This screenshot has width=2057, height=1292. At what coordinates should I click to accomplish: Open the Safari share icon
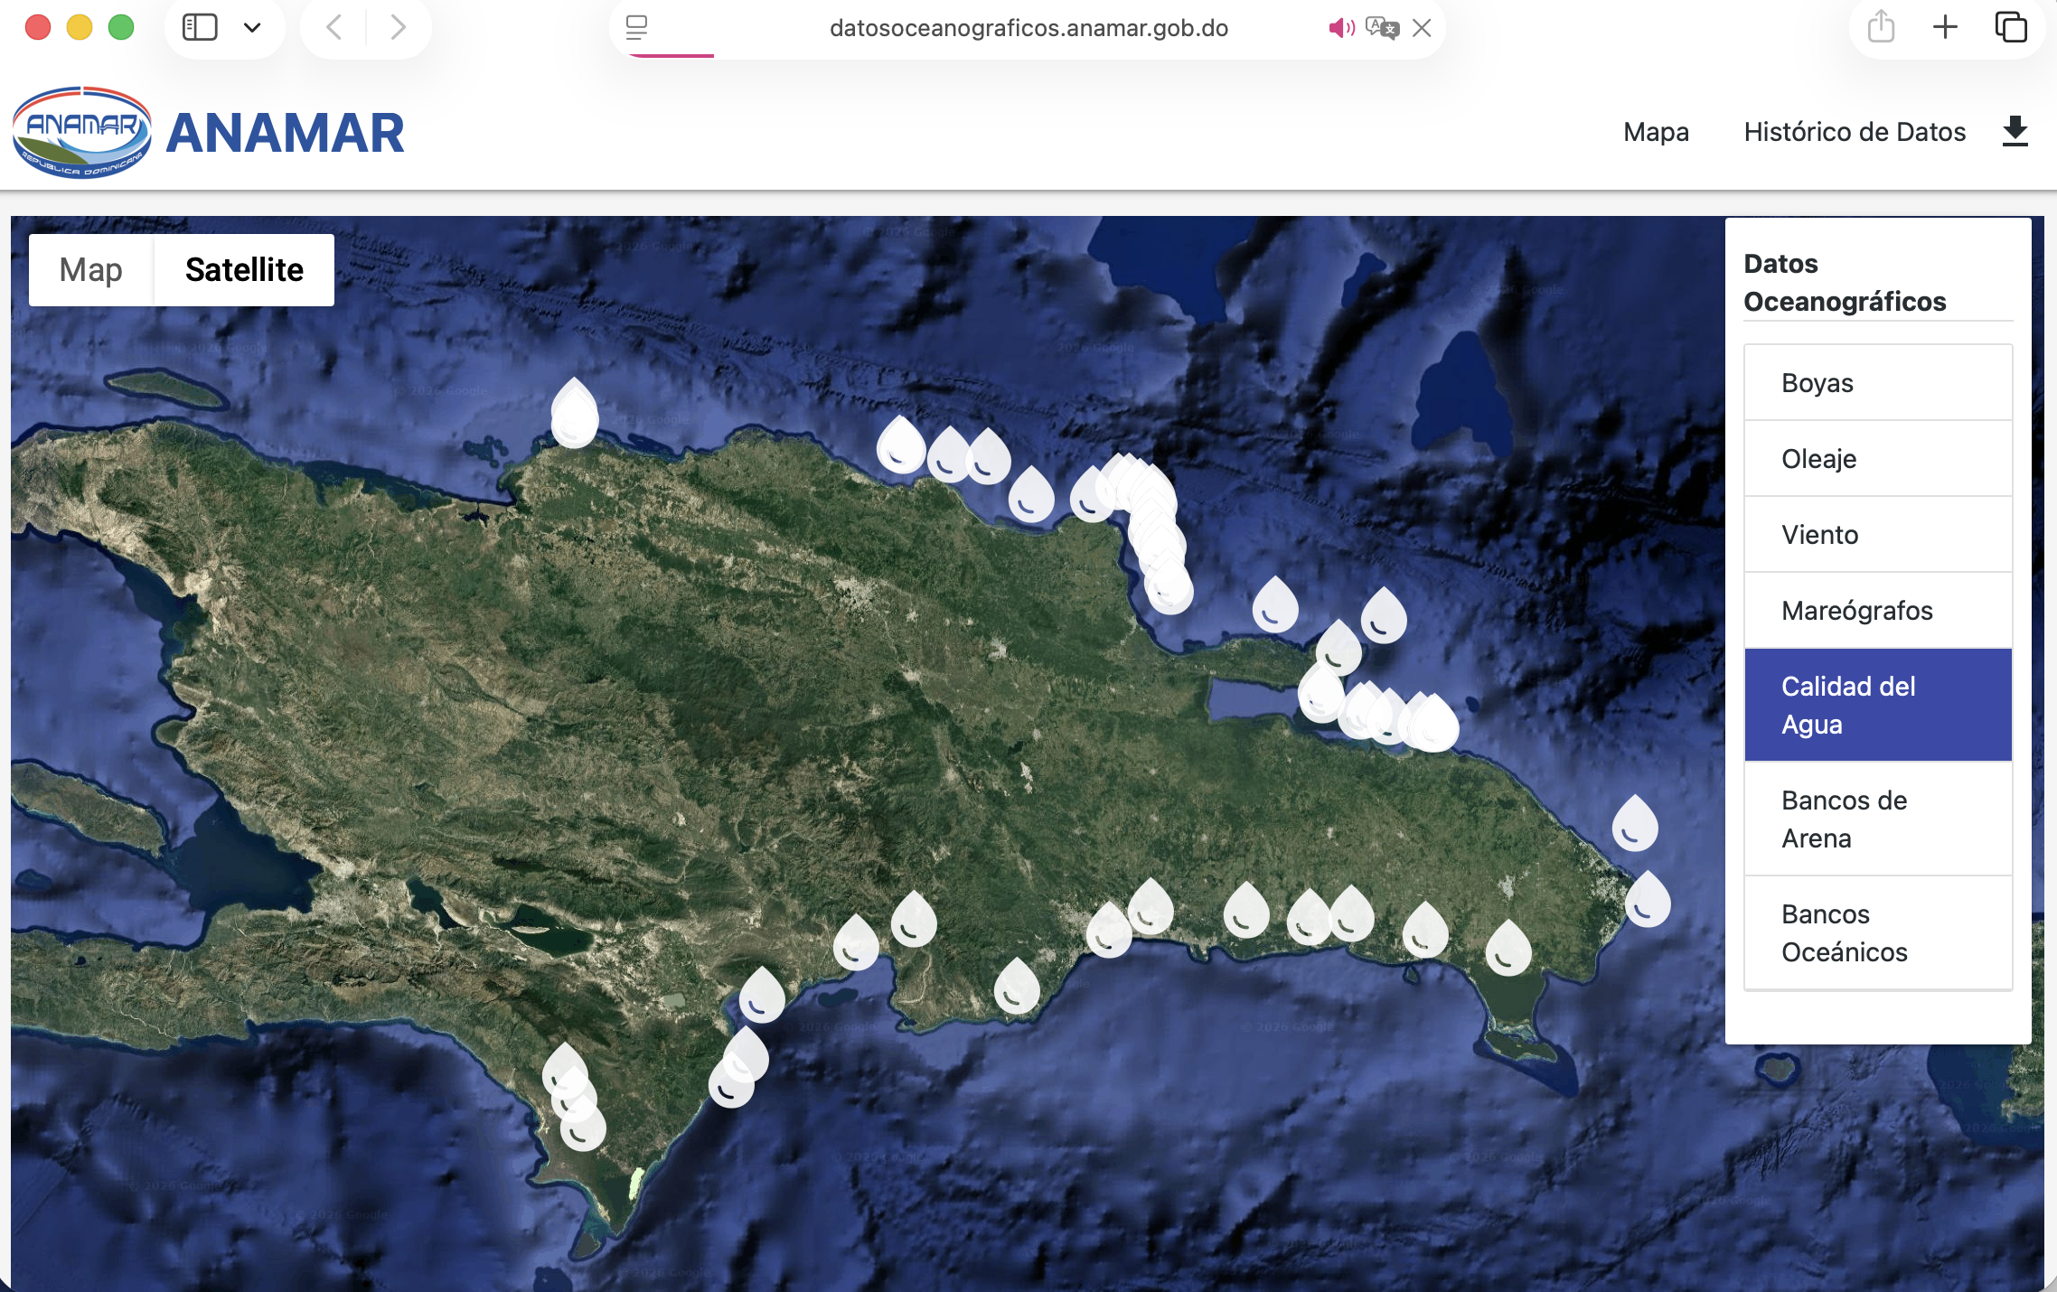pyautogui.click(x=1881, y=27)
